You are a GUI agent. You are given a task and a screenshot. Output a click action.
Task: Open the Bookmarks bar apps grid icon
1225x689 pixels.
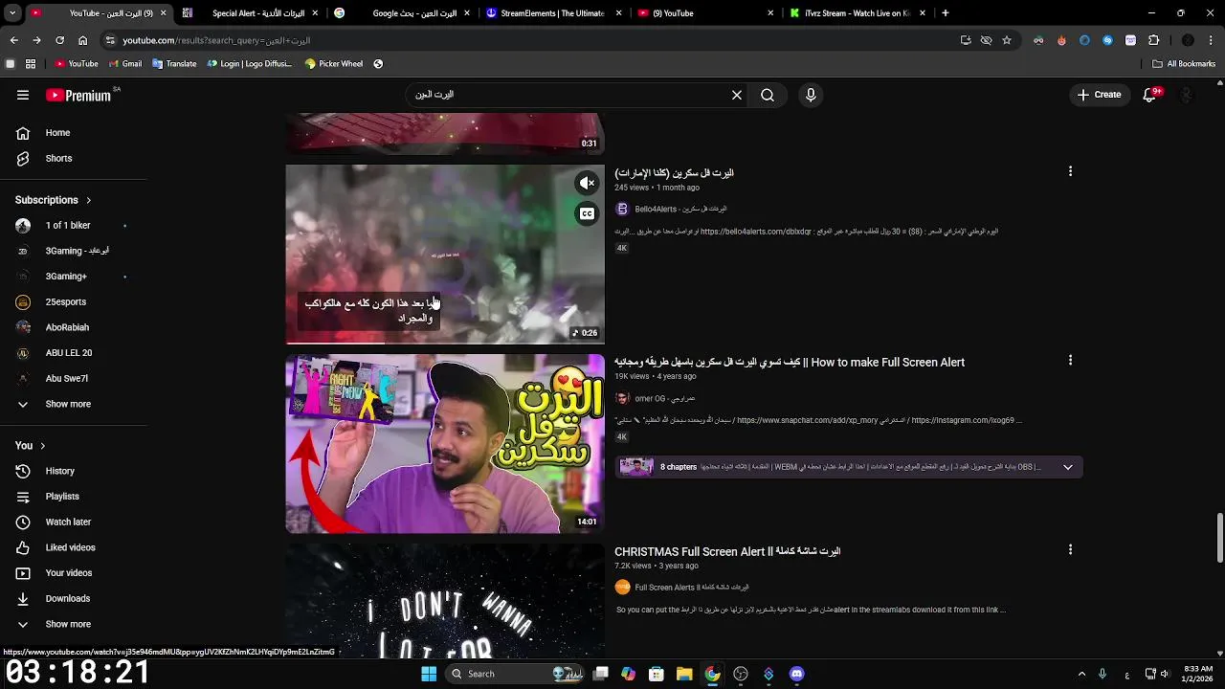click(31, 64)
